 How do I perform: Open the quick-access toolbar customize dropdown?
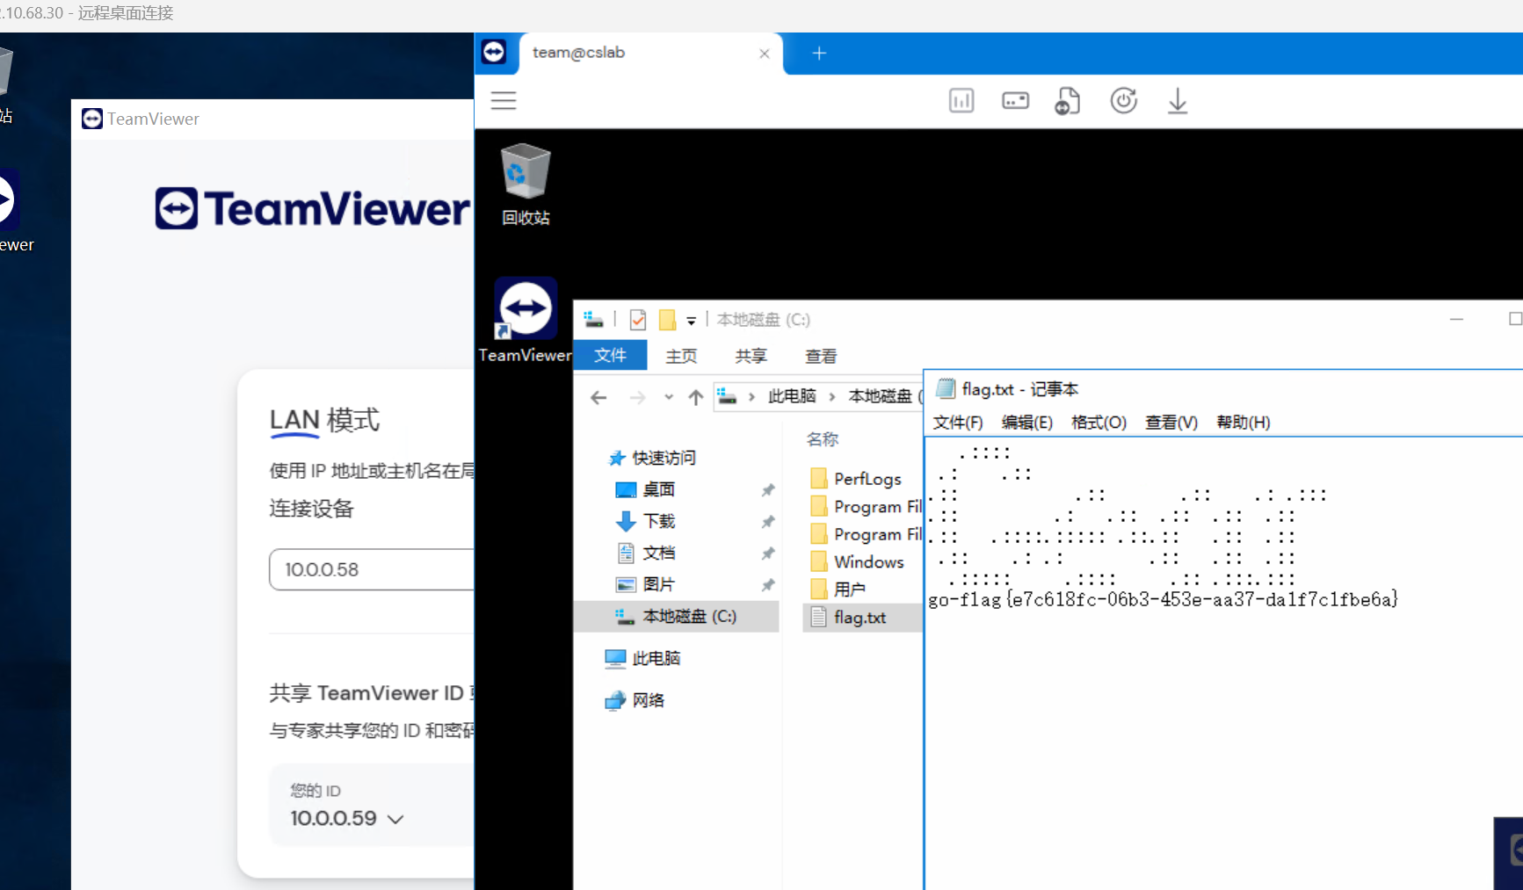click(692, 321)
